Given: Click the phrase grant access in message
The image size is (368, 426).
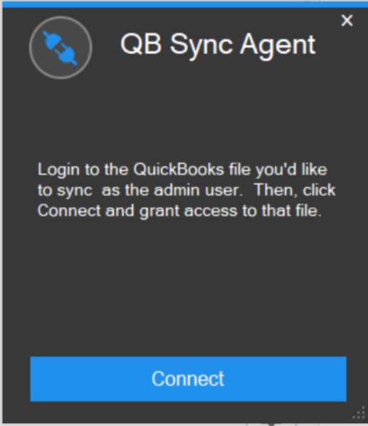Looking at the screenshot, I should (189, 212).
